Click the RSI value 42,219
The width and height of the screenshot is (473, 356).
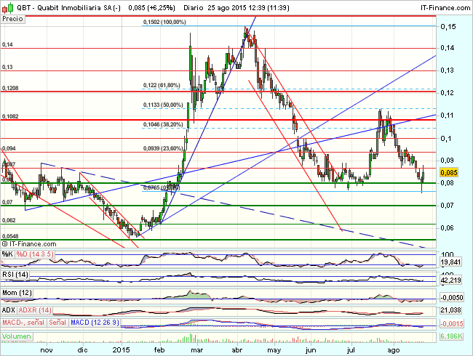[450, 280]
